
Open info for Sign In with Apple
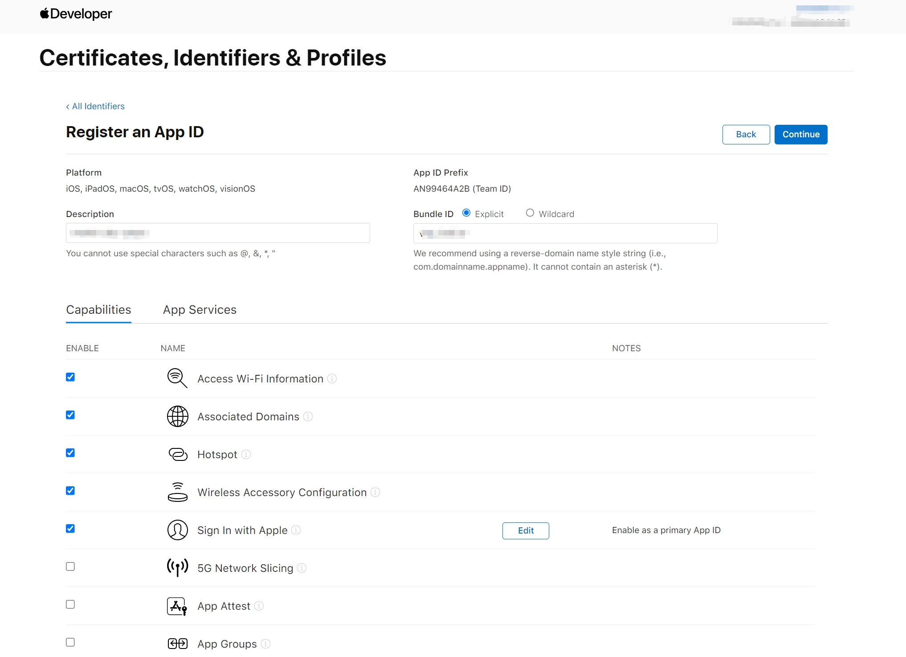pyautogui.click(x=296, y=530)
